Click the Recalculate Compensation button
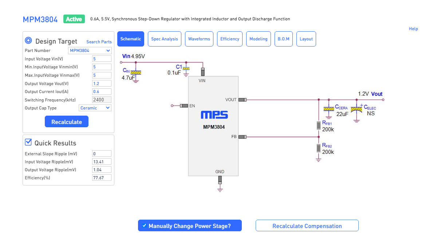The width and height of the screenshot is (437, 252). point(307,226)
